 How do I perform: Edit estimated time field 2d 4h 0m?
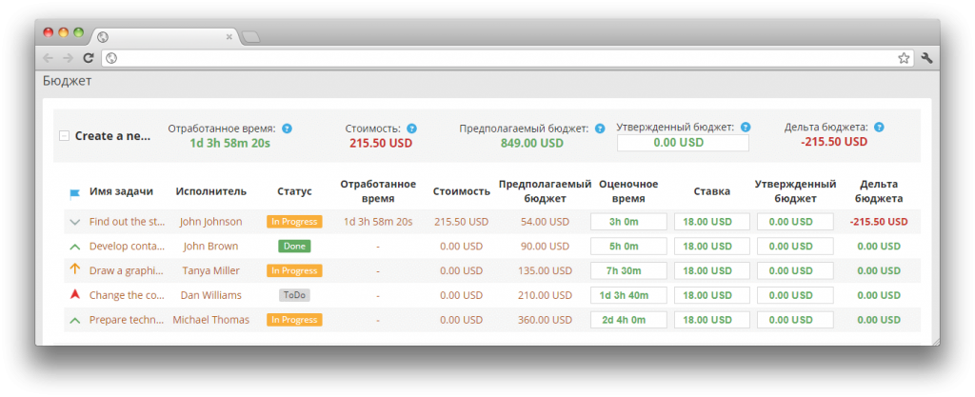(x=628, y=320)
